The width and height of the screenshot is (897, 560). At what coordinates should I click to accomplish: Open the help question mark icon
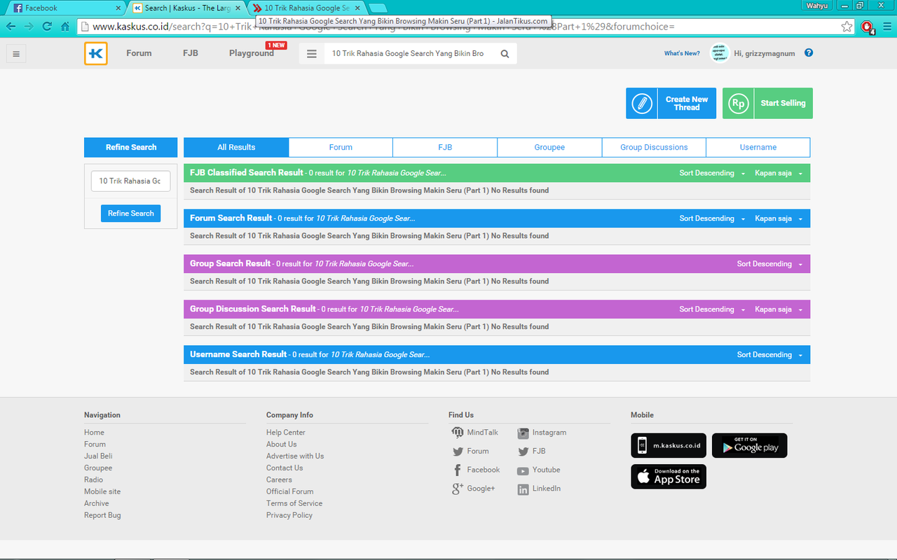(809, 53)
